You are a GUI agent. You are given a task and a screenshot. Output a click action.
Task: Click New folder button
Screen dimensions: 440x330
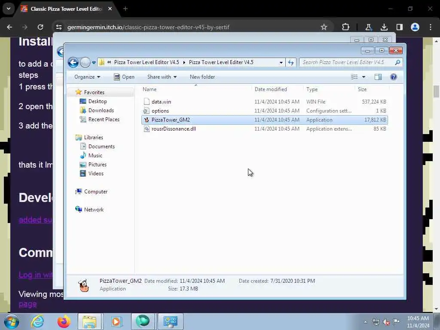(x=202, y=77)
